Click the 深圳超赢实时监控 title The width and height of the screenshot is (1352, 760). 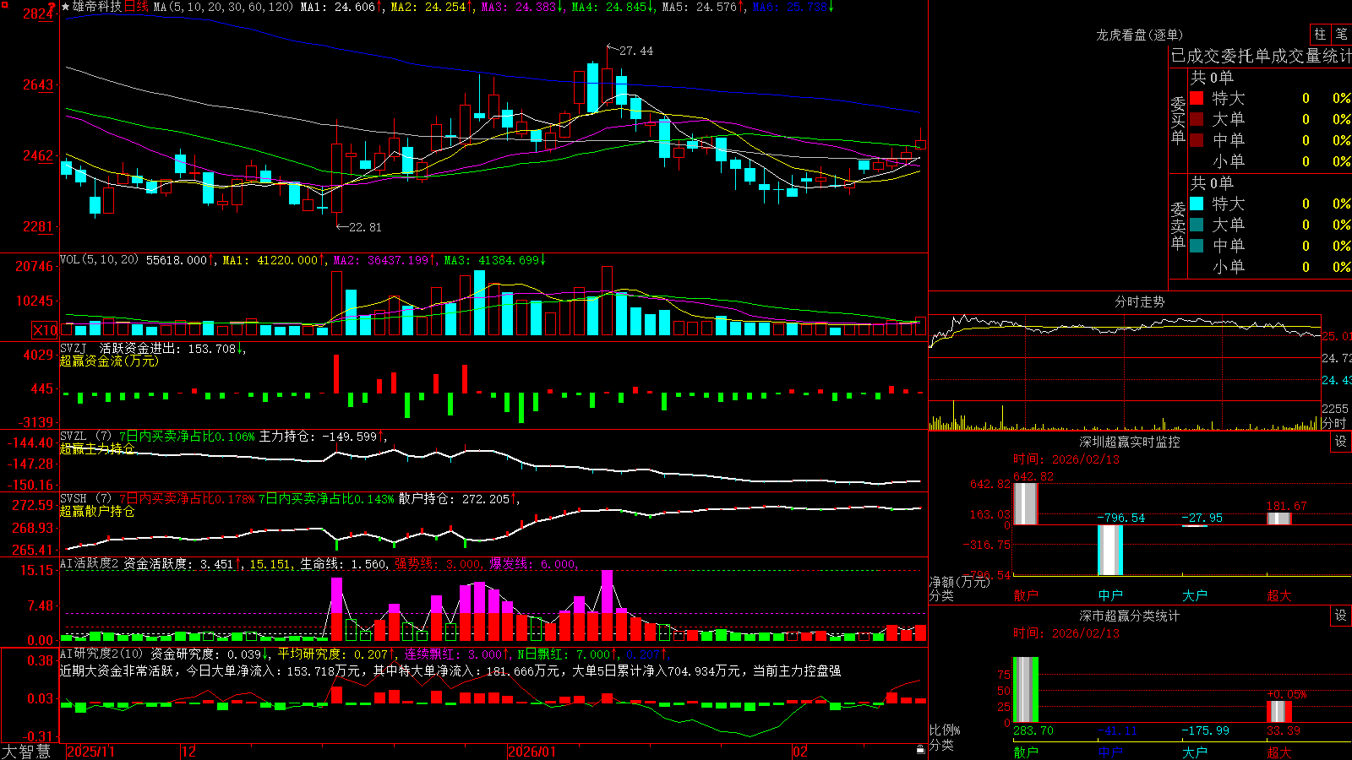1129,442
